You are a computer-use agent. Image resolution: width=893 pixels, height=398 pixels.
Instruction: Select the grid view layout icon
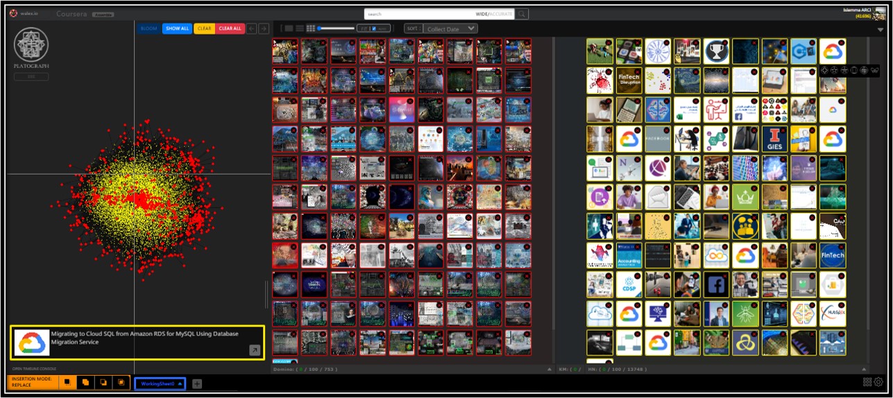coord(311,28)
